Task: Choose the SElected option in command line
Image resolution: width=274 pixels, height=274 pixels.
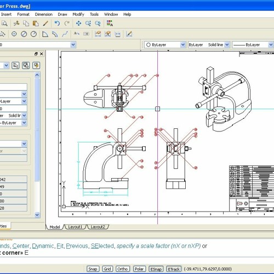Action: pos(102,246)
